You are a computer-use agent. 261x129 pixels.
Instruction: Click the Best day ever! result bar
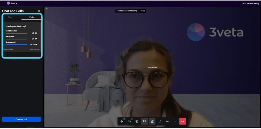[17, 45]
